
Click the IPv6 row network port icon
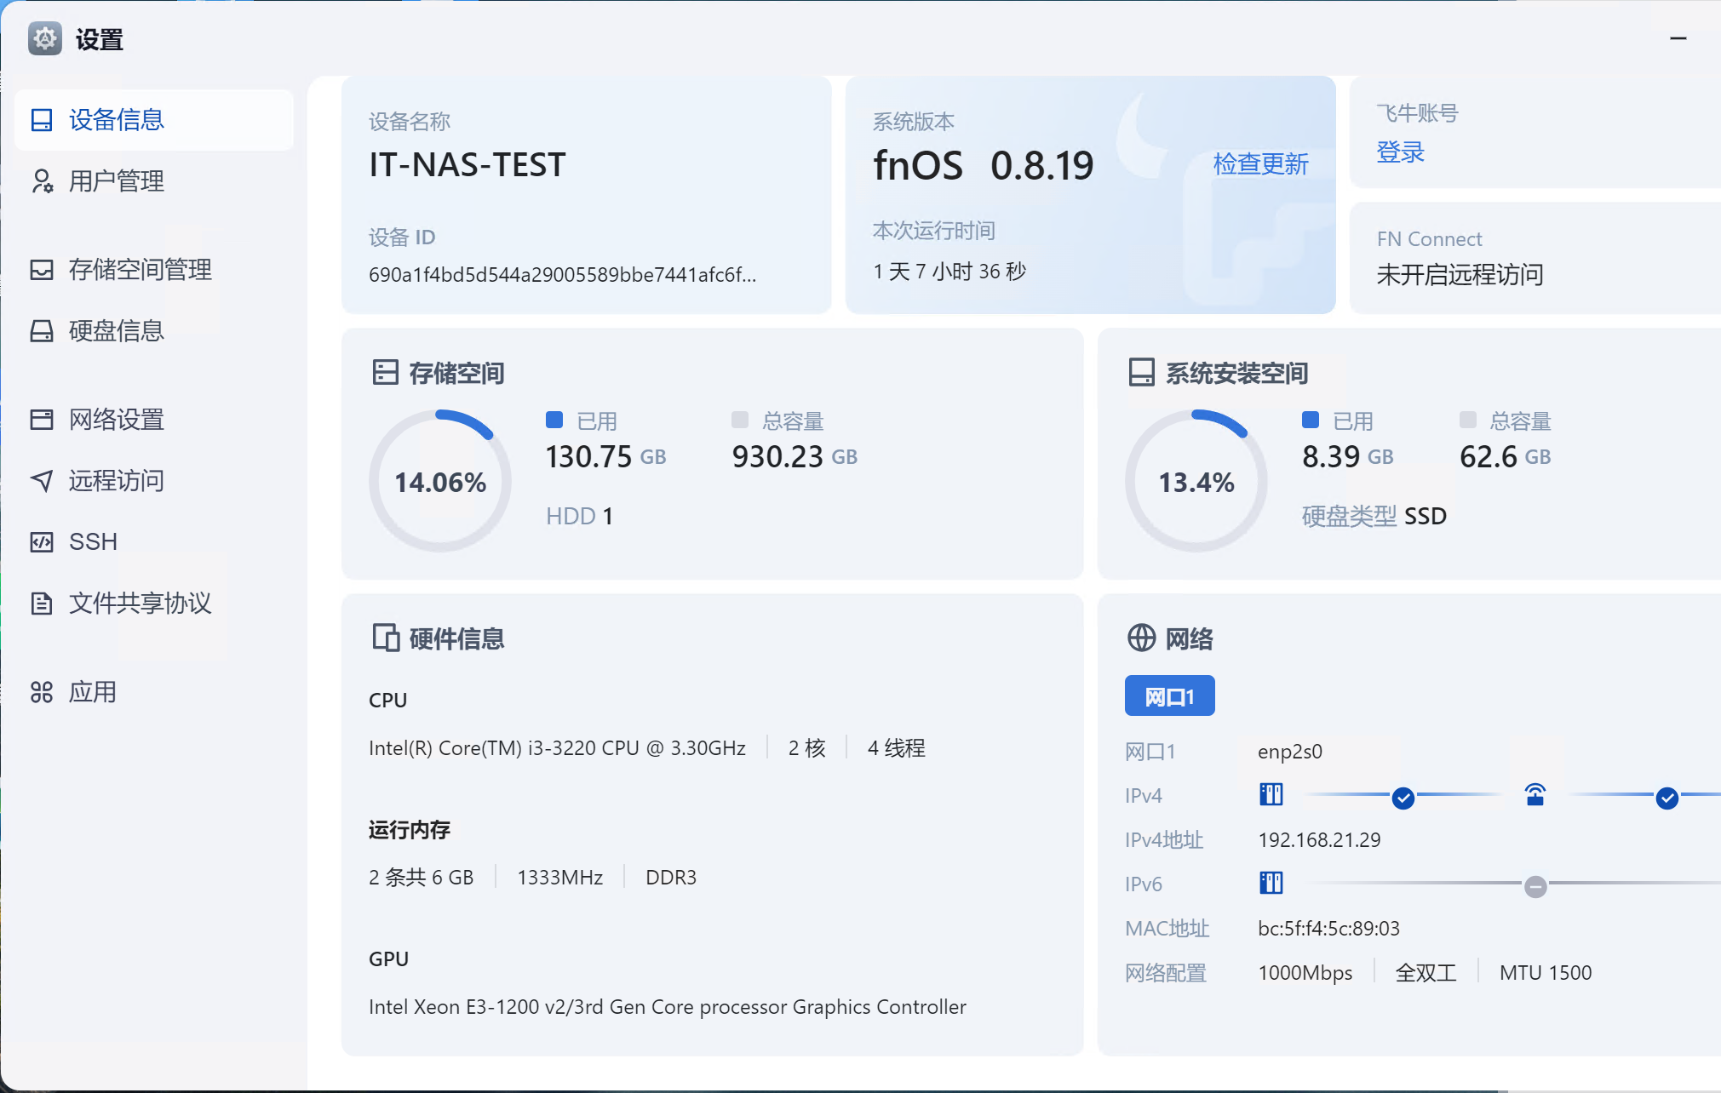[x=1271, y=884]
